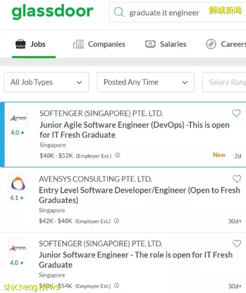Click the Companies building icon

click(x=78, y=44)
